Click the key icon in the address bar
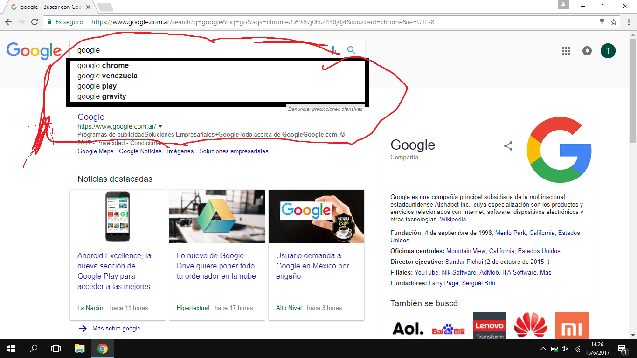The image size is (637, 358). (x=602, y=22)
